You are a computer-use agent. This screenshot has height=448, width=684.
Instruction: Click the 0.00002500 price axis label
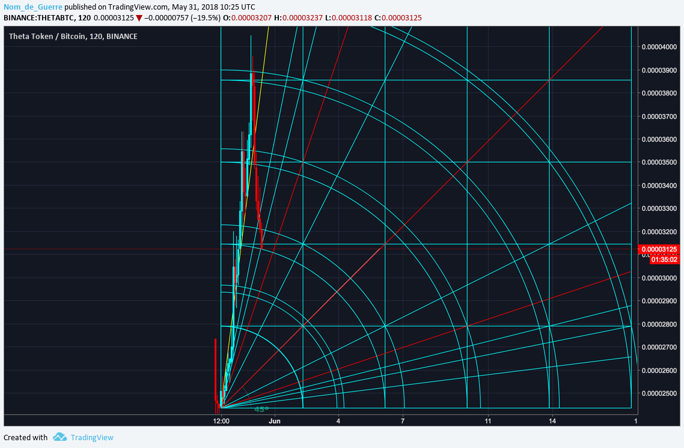click(659, 393)
